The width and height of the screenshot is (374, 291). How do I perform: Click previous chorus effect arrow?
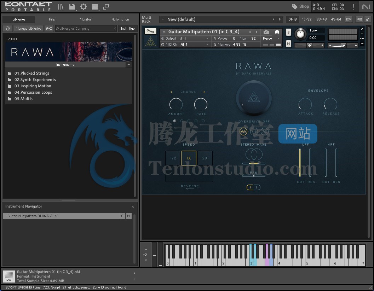coord(171,92)
